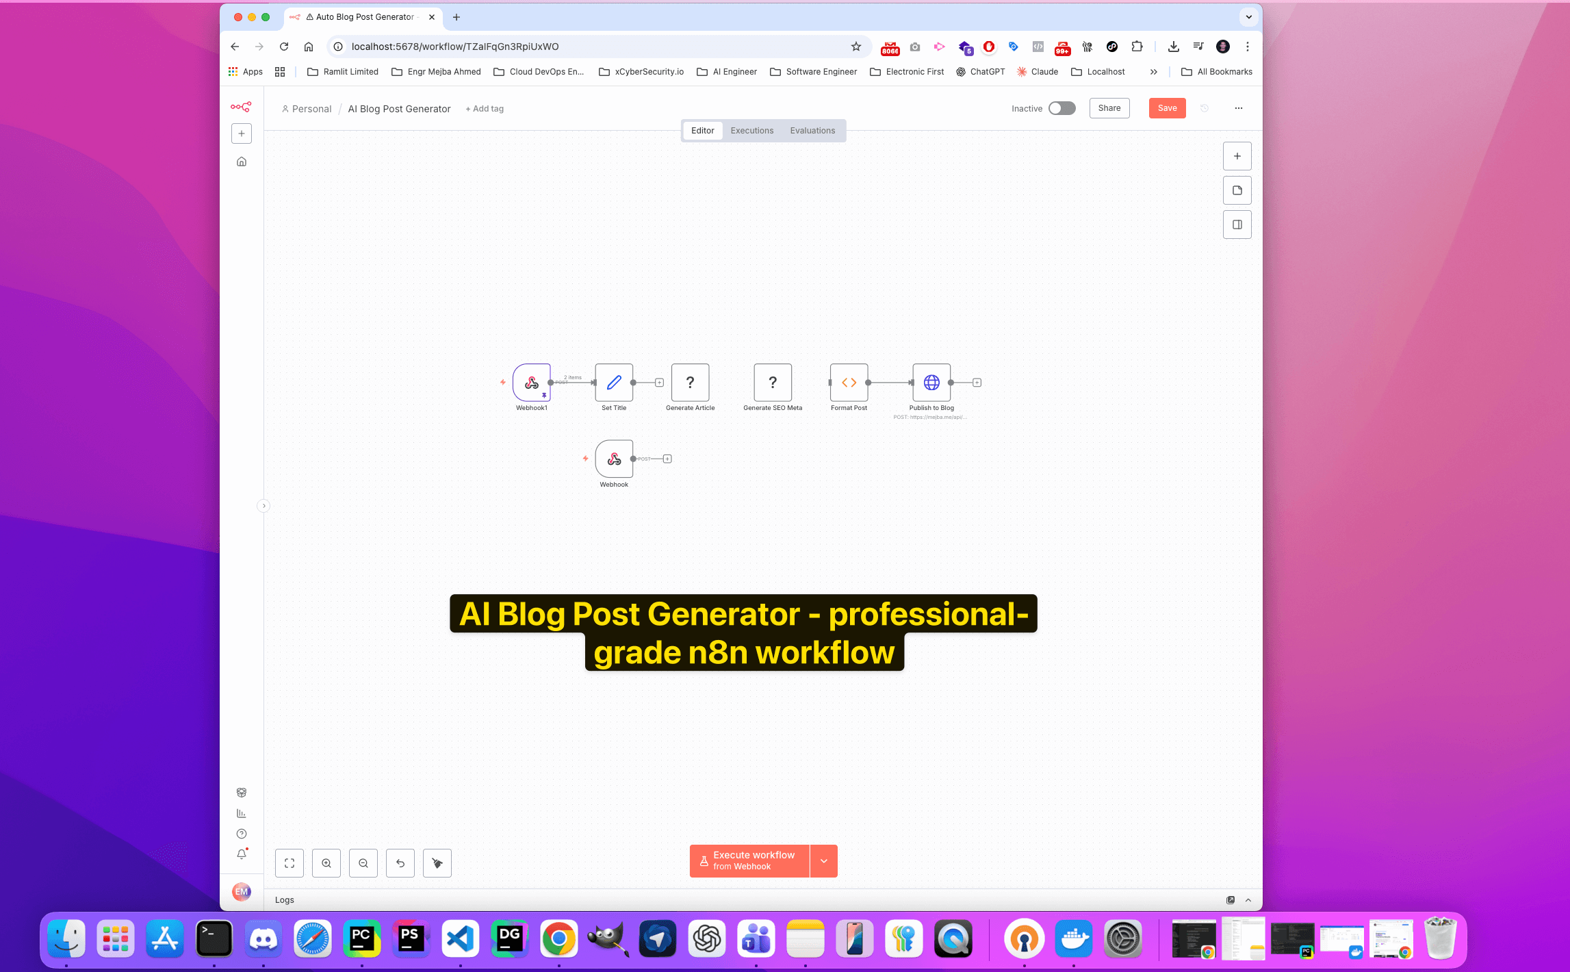1570x972 pixels.
Task: Click the tidy up nodes broom icon
Action: pos(437,863)
